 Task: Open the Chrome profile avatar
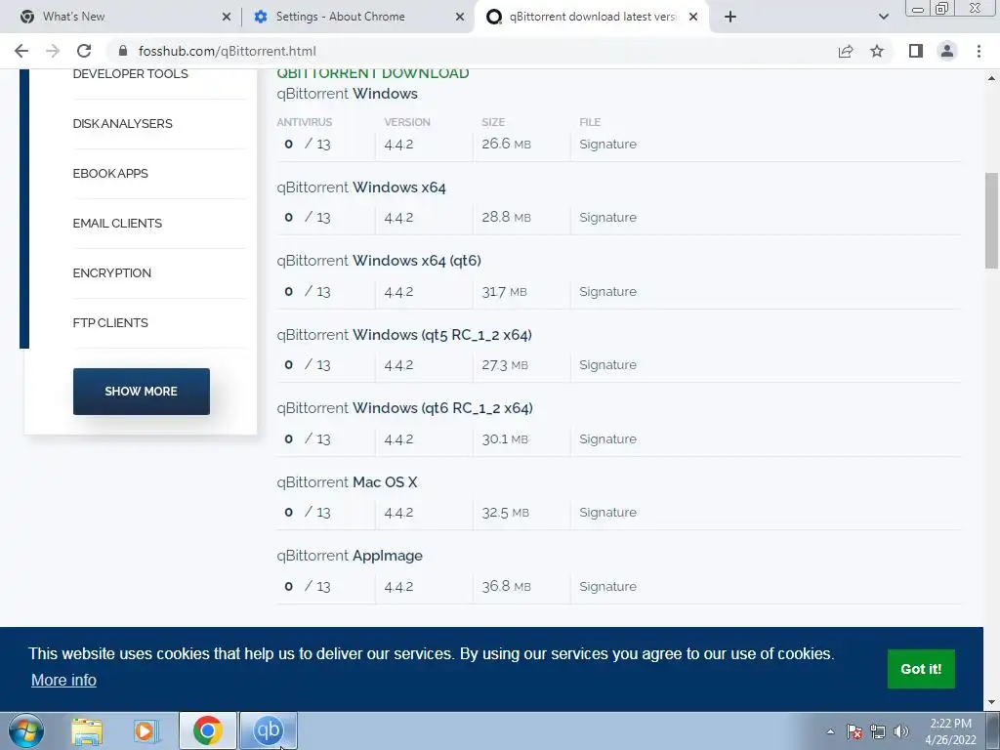pos(947,51)
